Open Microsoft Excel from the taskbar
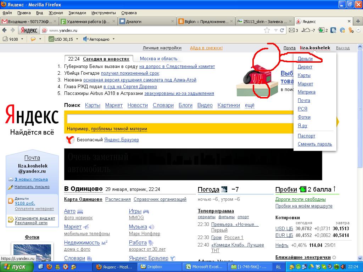Viewport: 363px width, 272px height. point(205,267)
